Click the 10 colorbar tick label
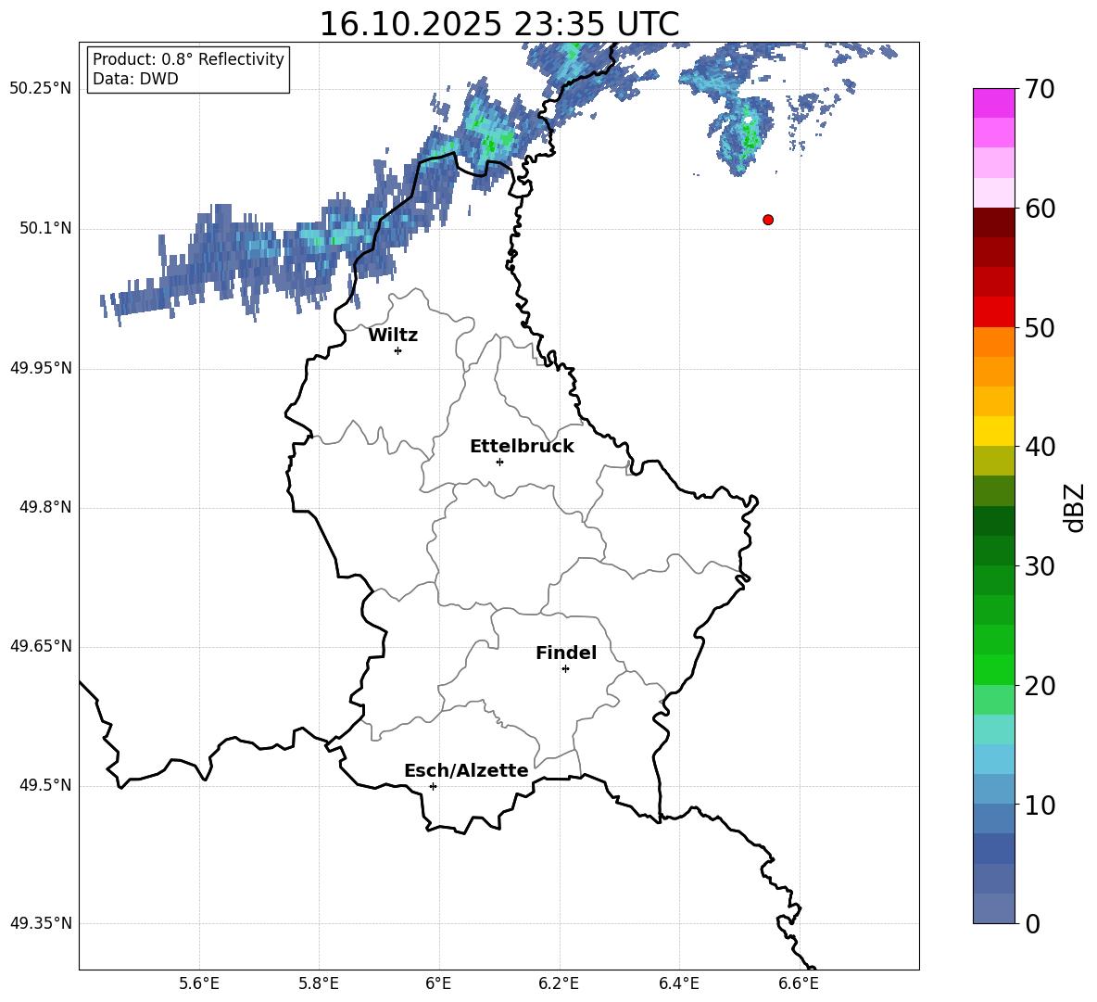 (x=1040, y=805)
